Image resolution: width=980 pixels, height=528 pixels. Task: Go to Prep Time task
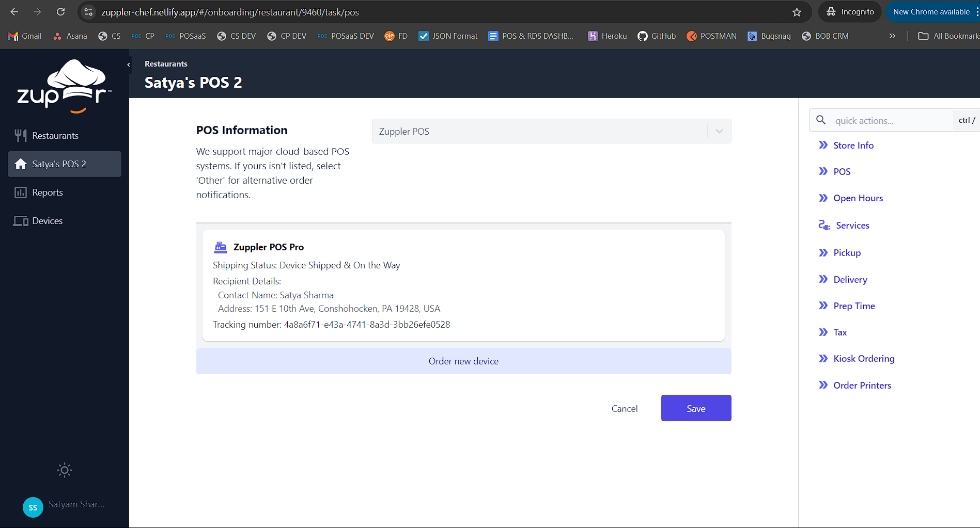click(x=847, y=306)
